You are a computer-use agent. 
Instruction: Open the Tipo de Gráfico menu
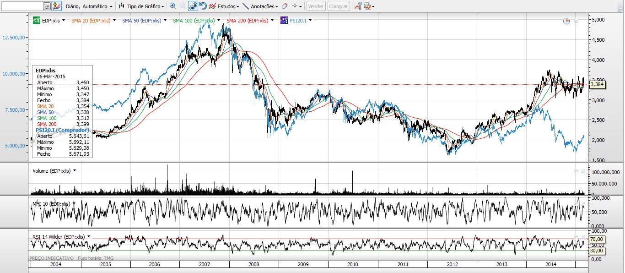click(142, 6)
